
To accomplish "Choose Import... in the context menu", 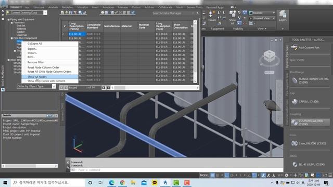I will [x=50, y=53].
